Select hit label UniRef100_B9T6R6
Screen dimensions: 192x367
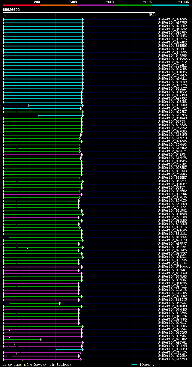pos(172,72)
